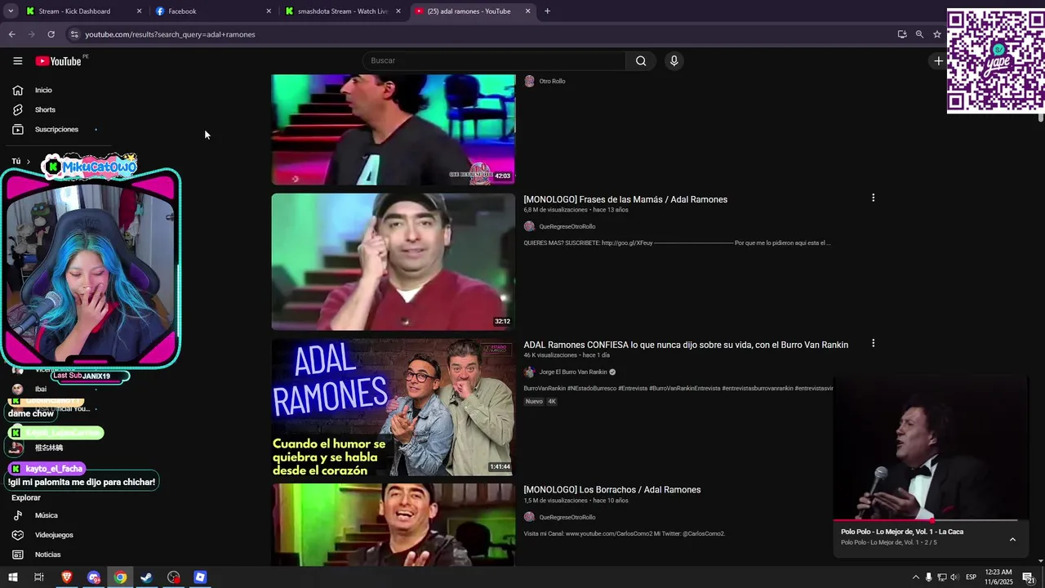
Task: Click the Polo Polo miniplayer video
Action: pos(931,448)
